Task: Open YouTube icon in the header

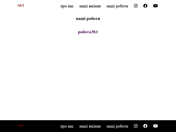Action: [155, 6]
